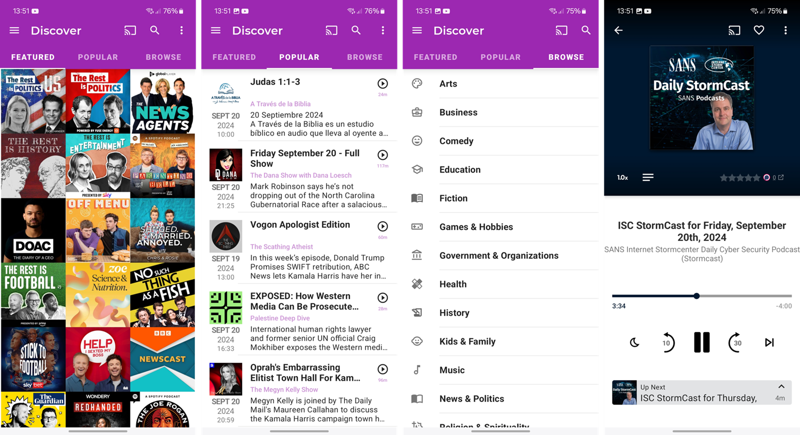Open the hamburger menu on the Browse categories screen
800x435 pixels.
[417, 30]
